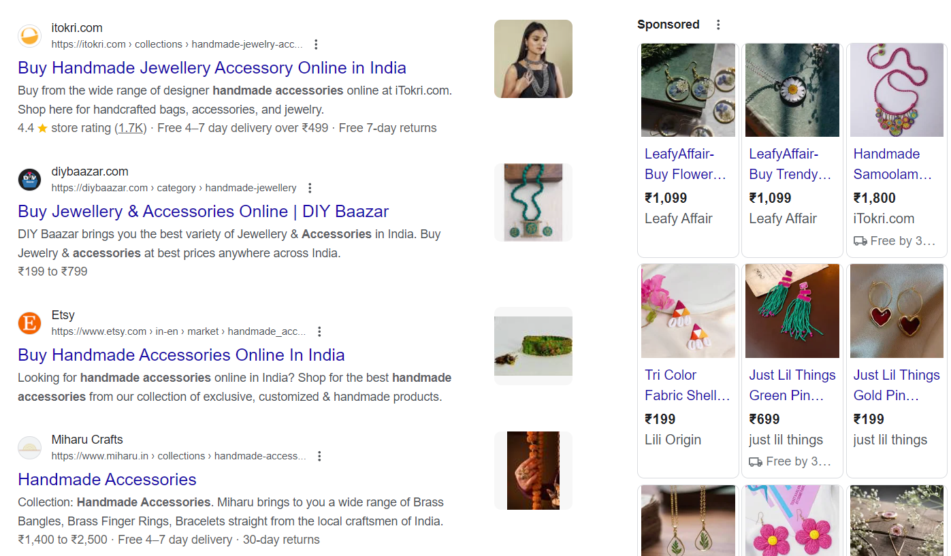The height and width of the screenshot is (556, 951).
Task: Open the Handmade Accessories Miharu link
Action: [x=107, y=479]
